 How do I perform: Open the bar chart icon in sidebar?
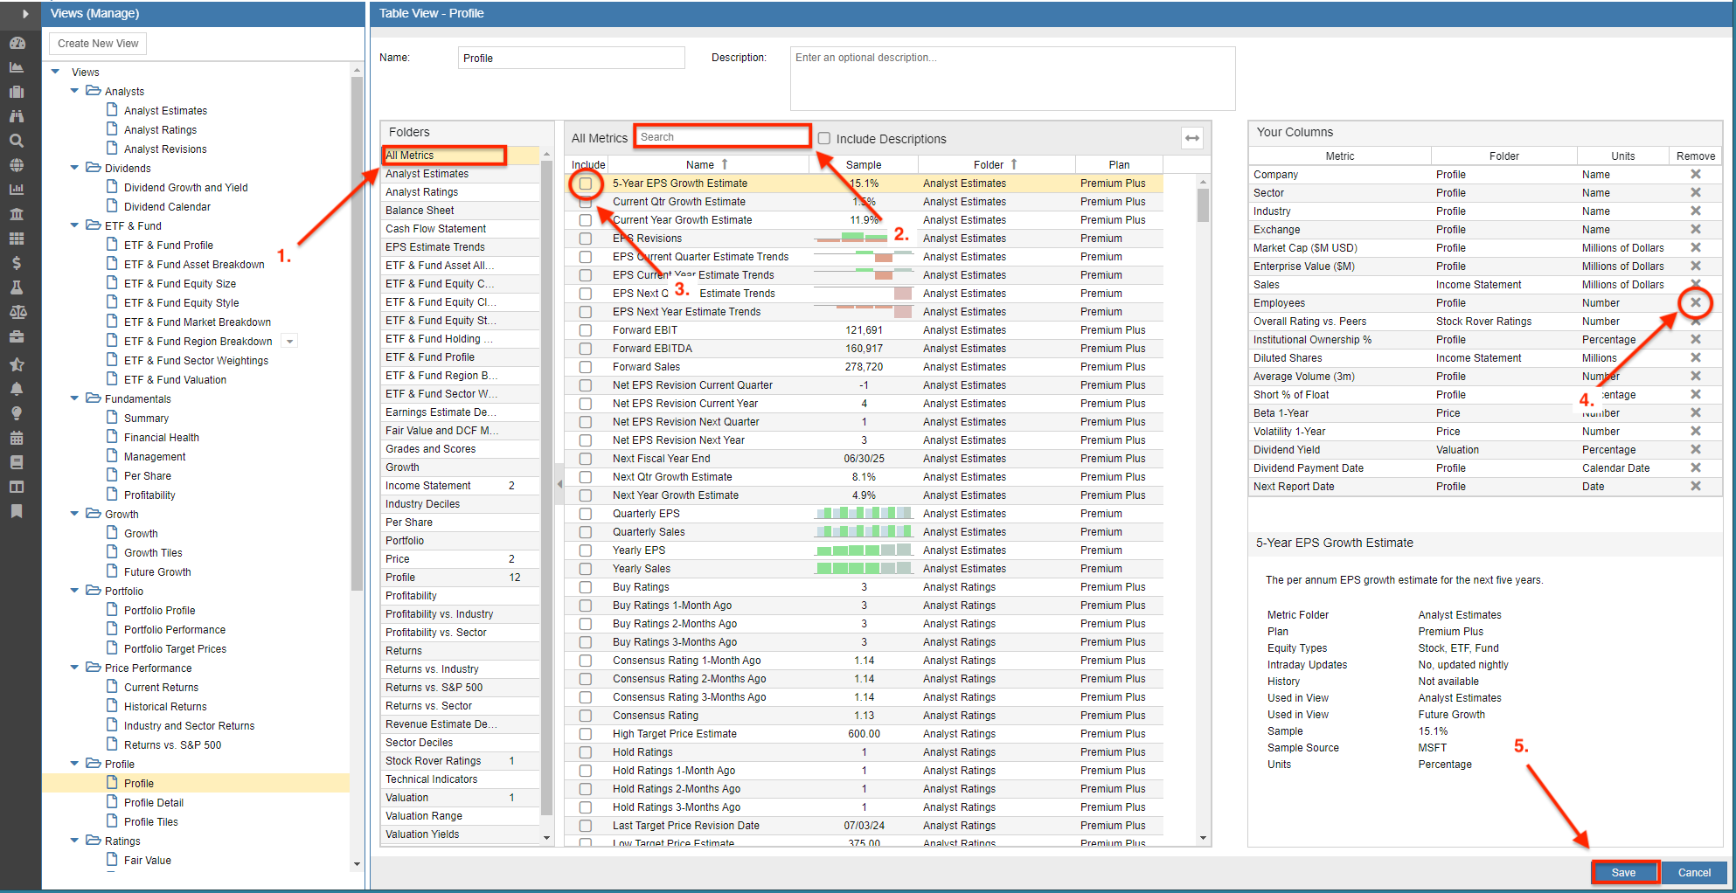[x=17, y=190]
